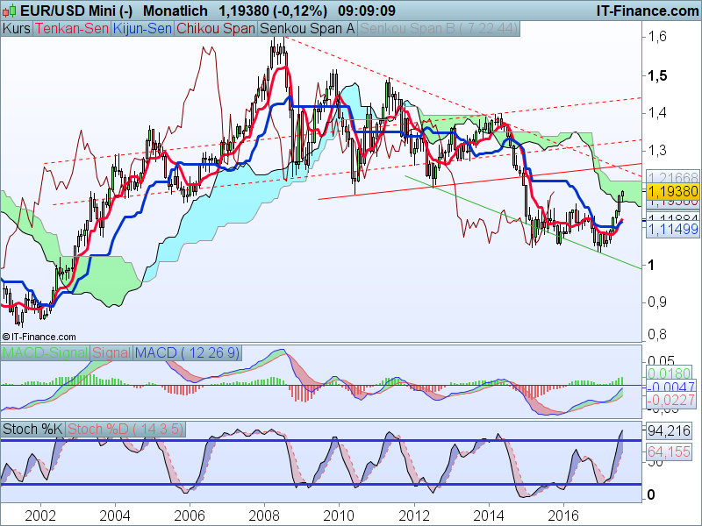Toggle the Kurs legend label
This screenshot has height=526, width=702.
pos(17,29)
